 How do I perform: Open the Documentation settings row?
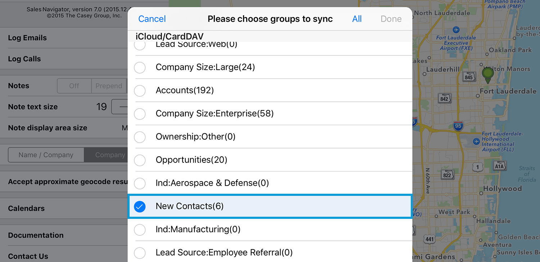[64, 235]
